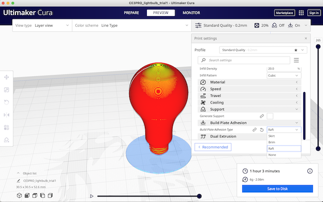Open the application switcher grid icon
323x202 pixels.
[x=301, y=13]
